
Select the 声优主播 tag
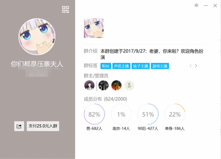[x=121, y=66]
